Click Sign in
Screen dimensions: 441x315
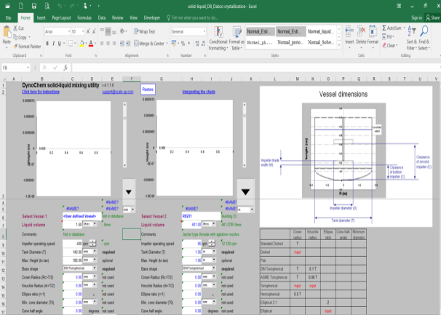click(x=416, y=18)
